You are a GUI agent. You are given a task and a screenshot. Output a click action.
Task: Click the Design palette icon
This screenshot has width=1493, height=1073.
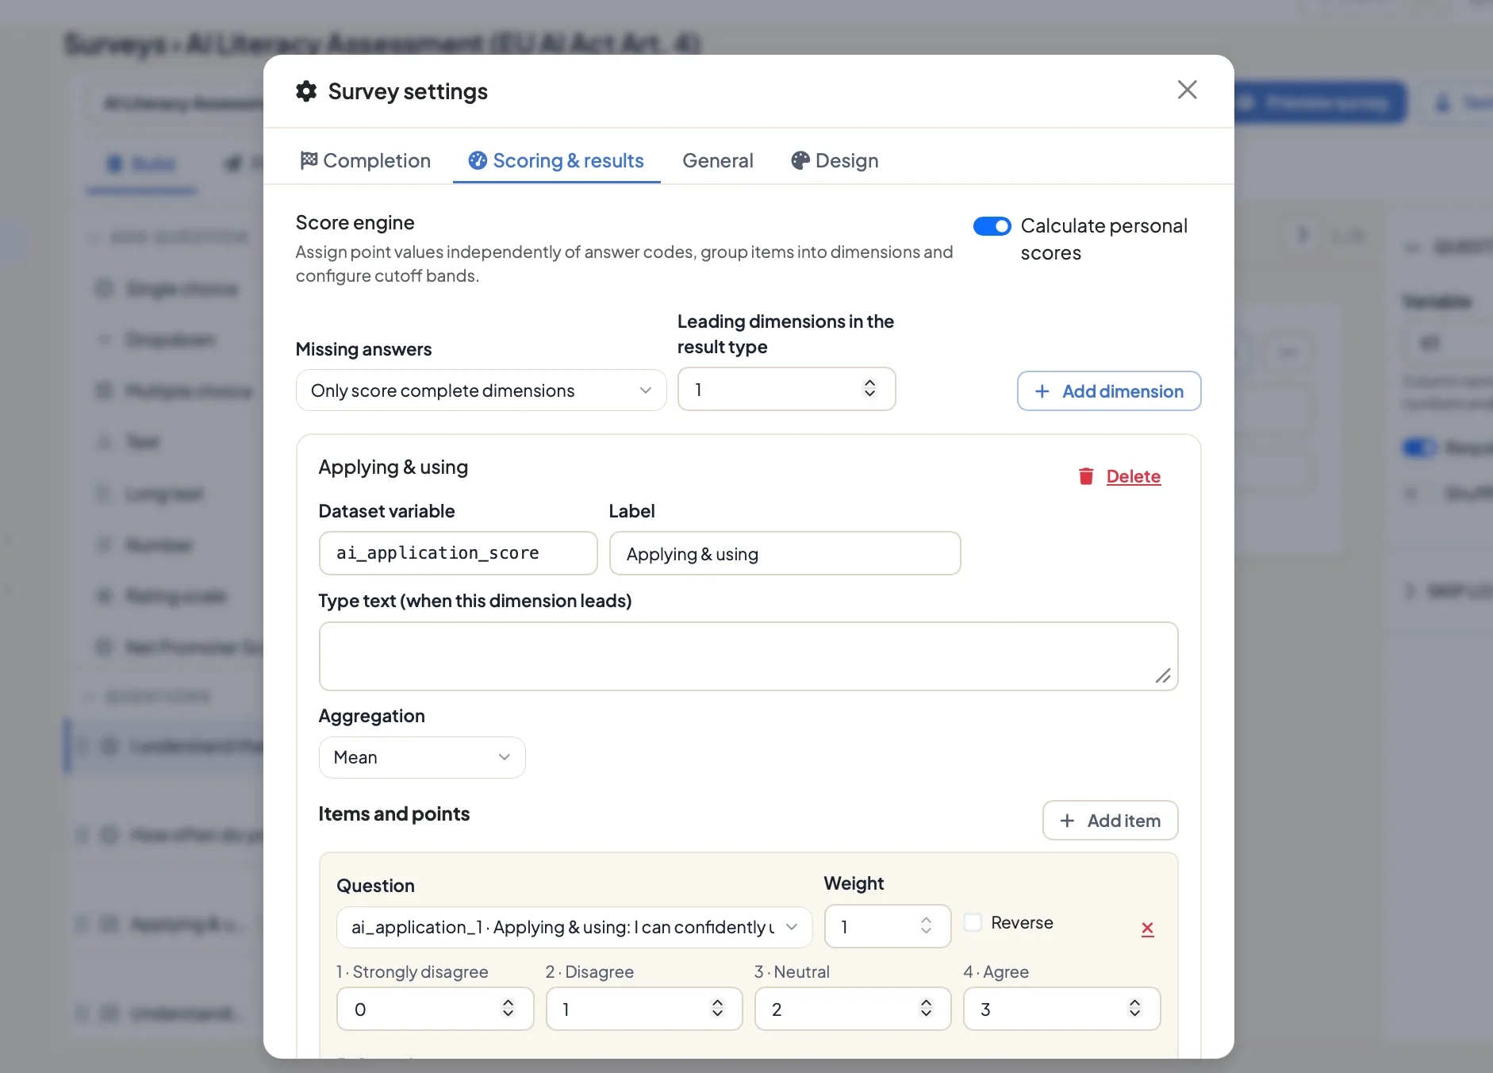click(x=800, y=160)
